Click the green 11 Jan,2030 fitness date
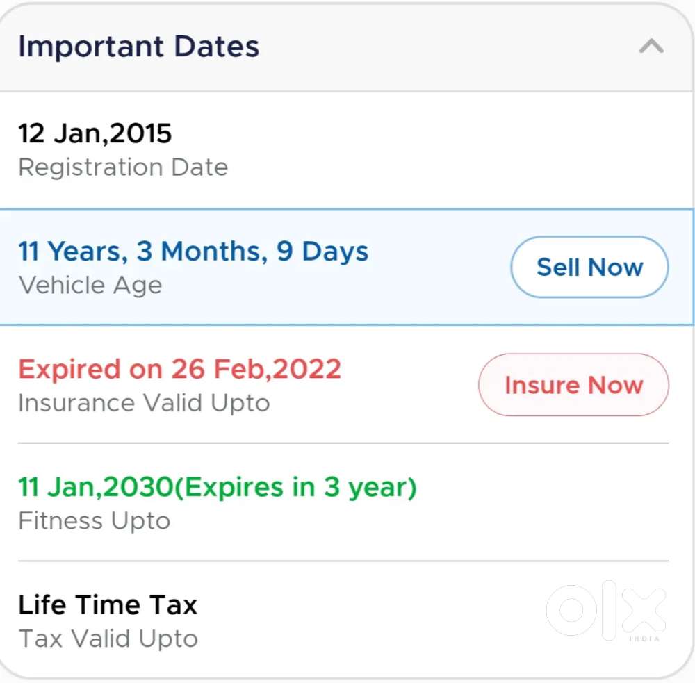The height and width of the screenshot is (683, 695). pos(95,487)
